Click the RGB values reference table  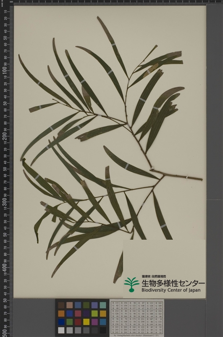point(137,317)
